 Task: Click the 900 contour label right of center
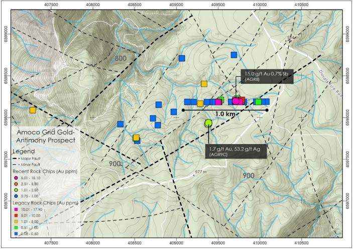pyautogui.click(x=249, y=176)
